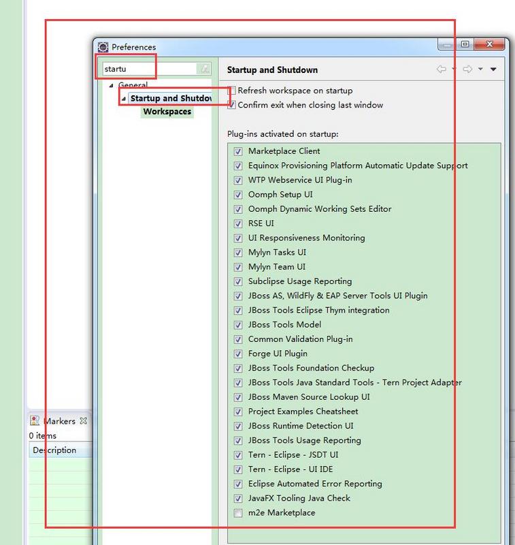Uncheck Oomph Dynamic Working Sets Editor

pyautogui.click(x=238, y=209)
